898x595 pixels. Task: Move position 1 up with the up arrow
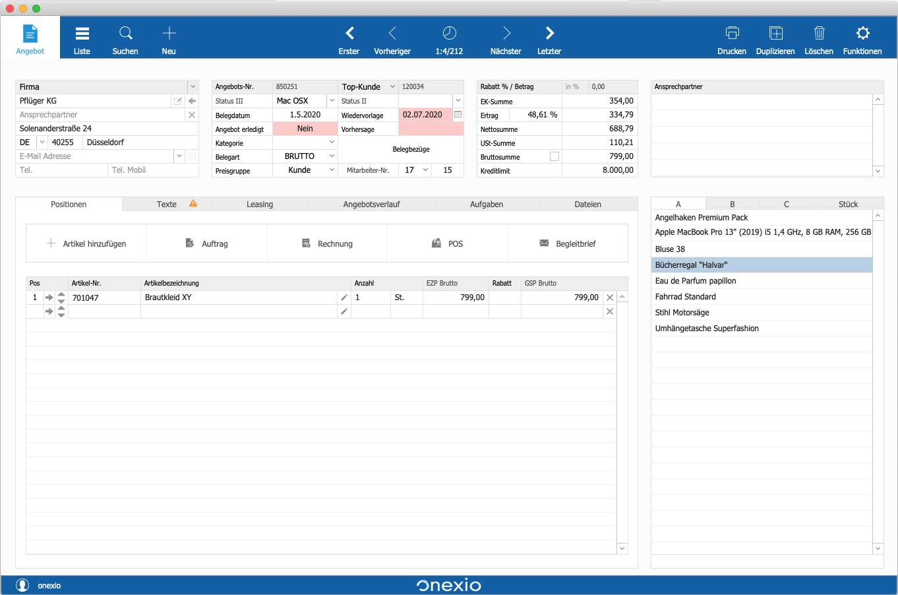tap(61, 294)
